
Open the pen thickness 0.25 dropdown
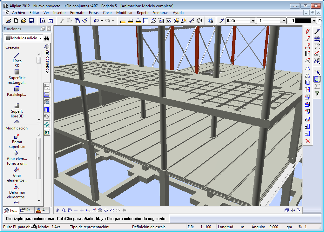253,21
